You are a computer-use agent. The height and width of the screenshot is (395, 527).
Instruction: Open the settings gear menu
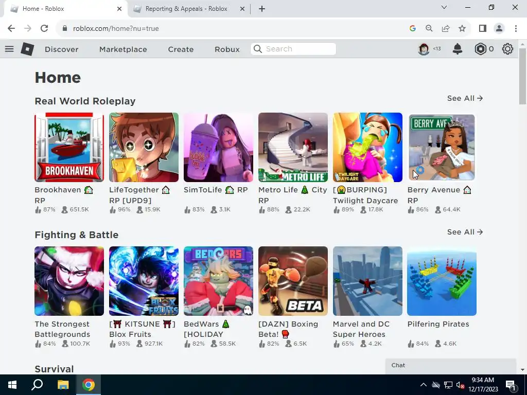(507, 49)
